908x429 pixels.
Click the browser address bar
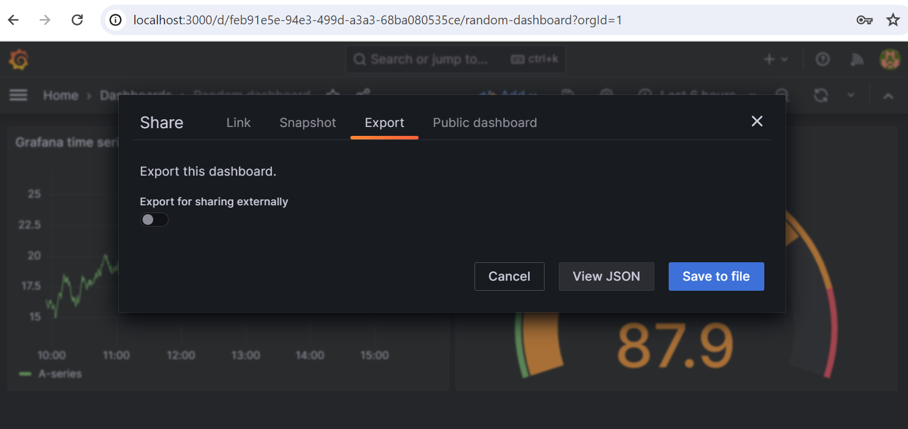pos(416,20)
